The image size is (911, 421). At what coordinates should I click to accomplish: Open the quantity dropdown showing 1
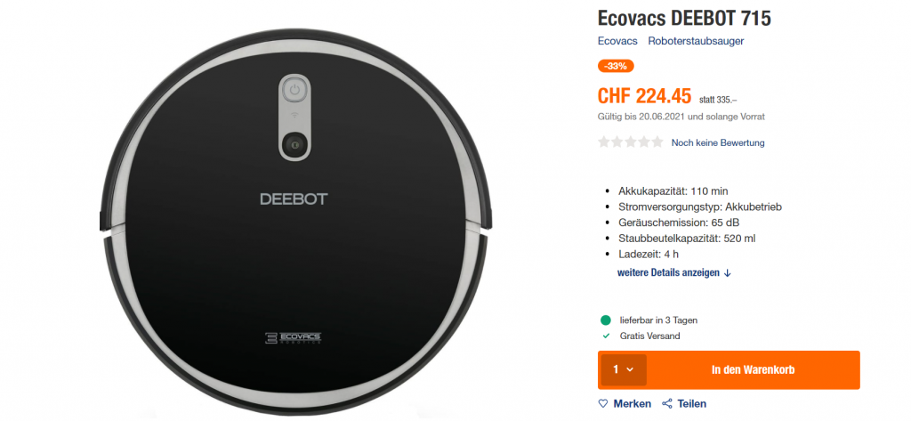coord(624,370)
